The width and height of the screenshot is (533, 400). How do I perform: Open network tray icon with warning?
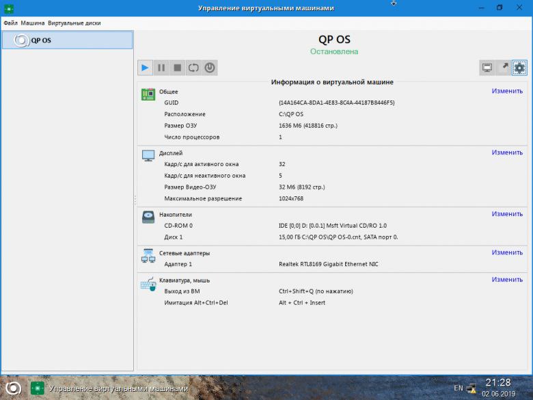471,388
